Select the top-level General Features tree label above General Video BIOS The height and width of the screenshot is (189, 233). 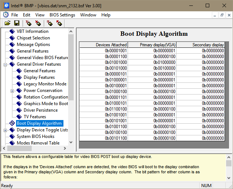pos(33,51)
